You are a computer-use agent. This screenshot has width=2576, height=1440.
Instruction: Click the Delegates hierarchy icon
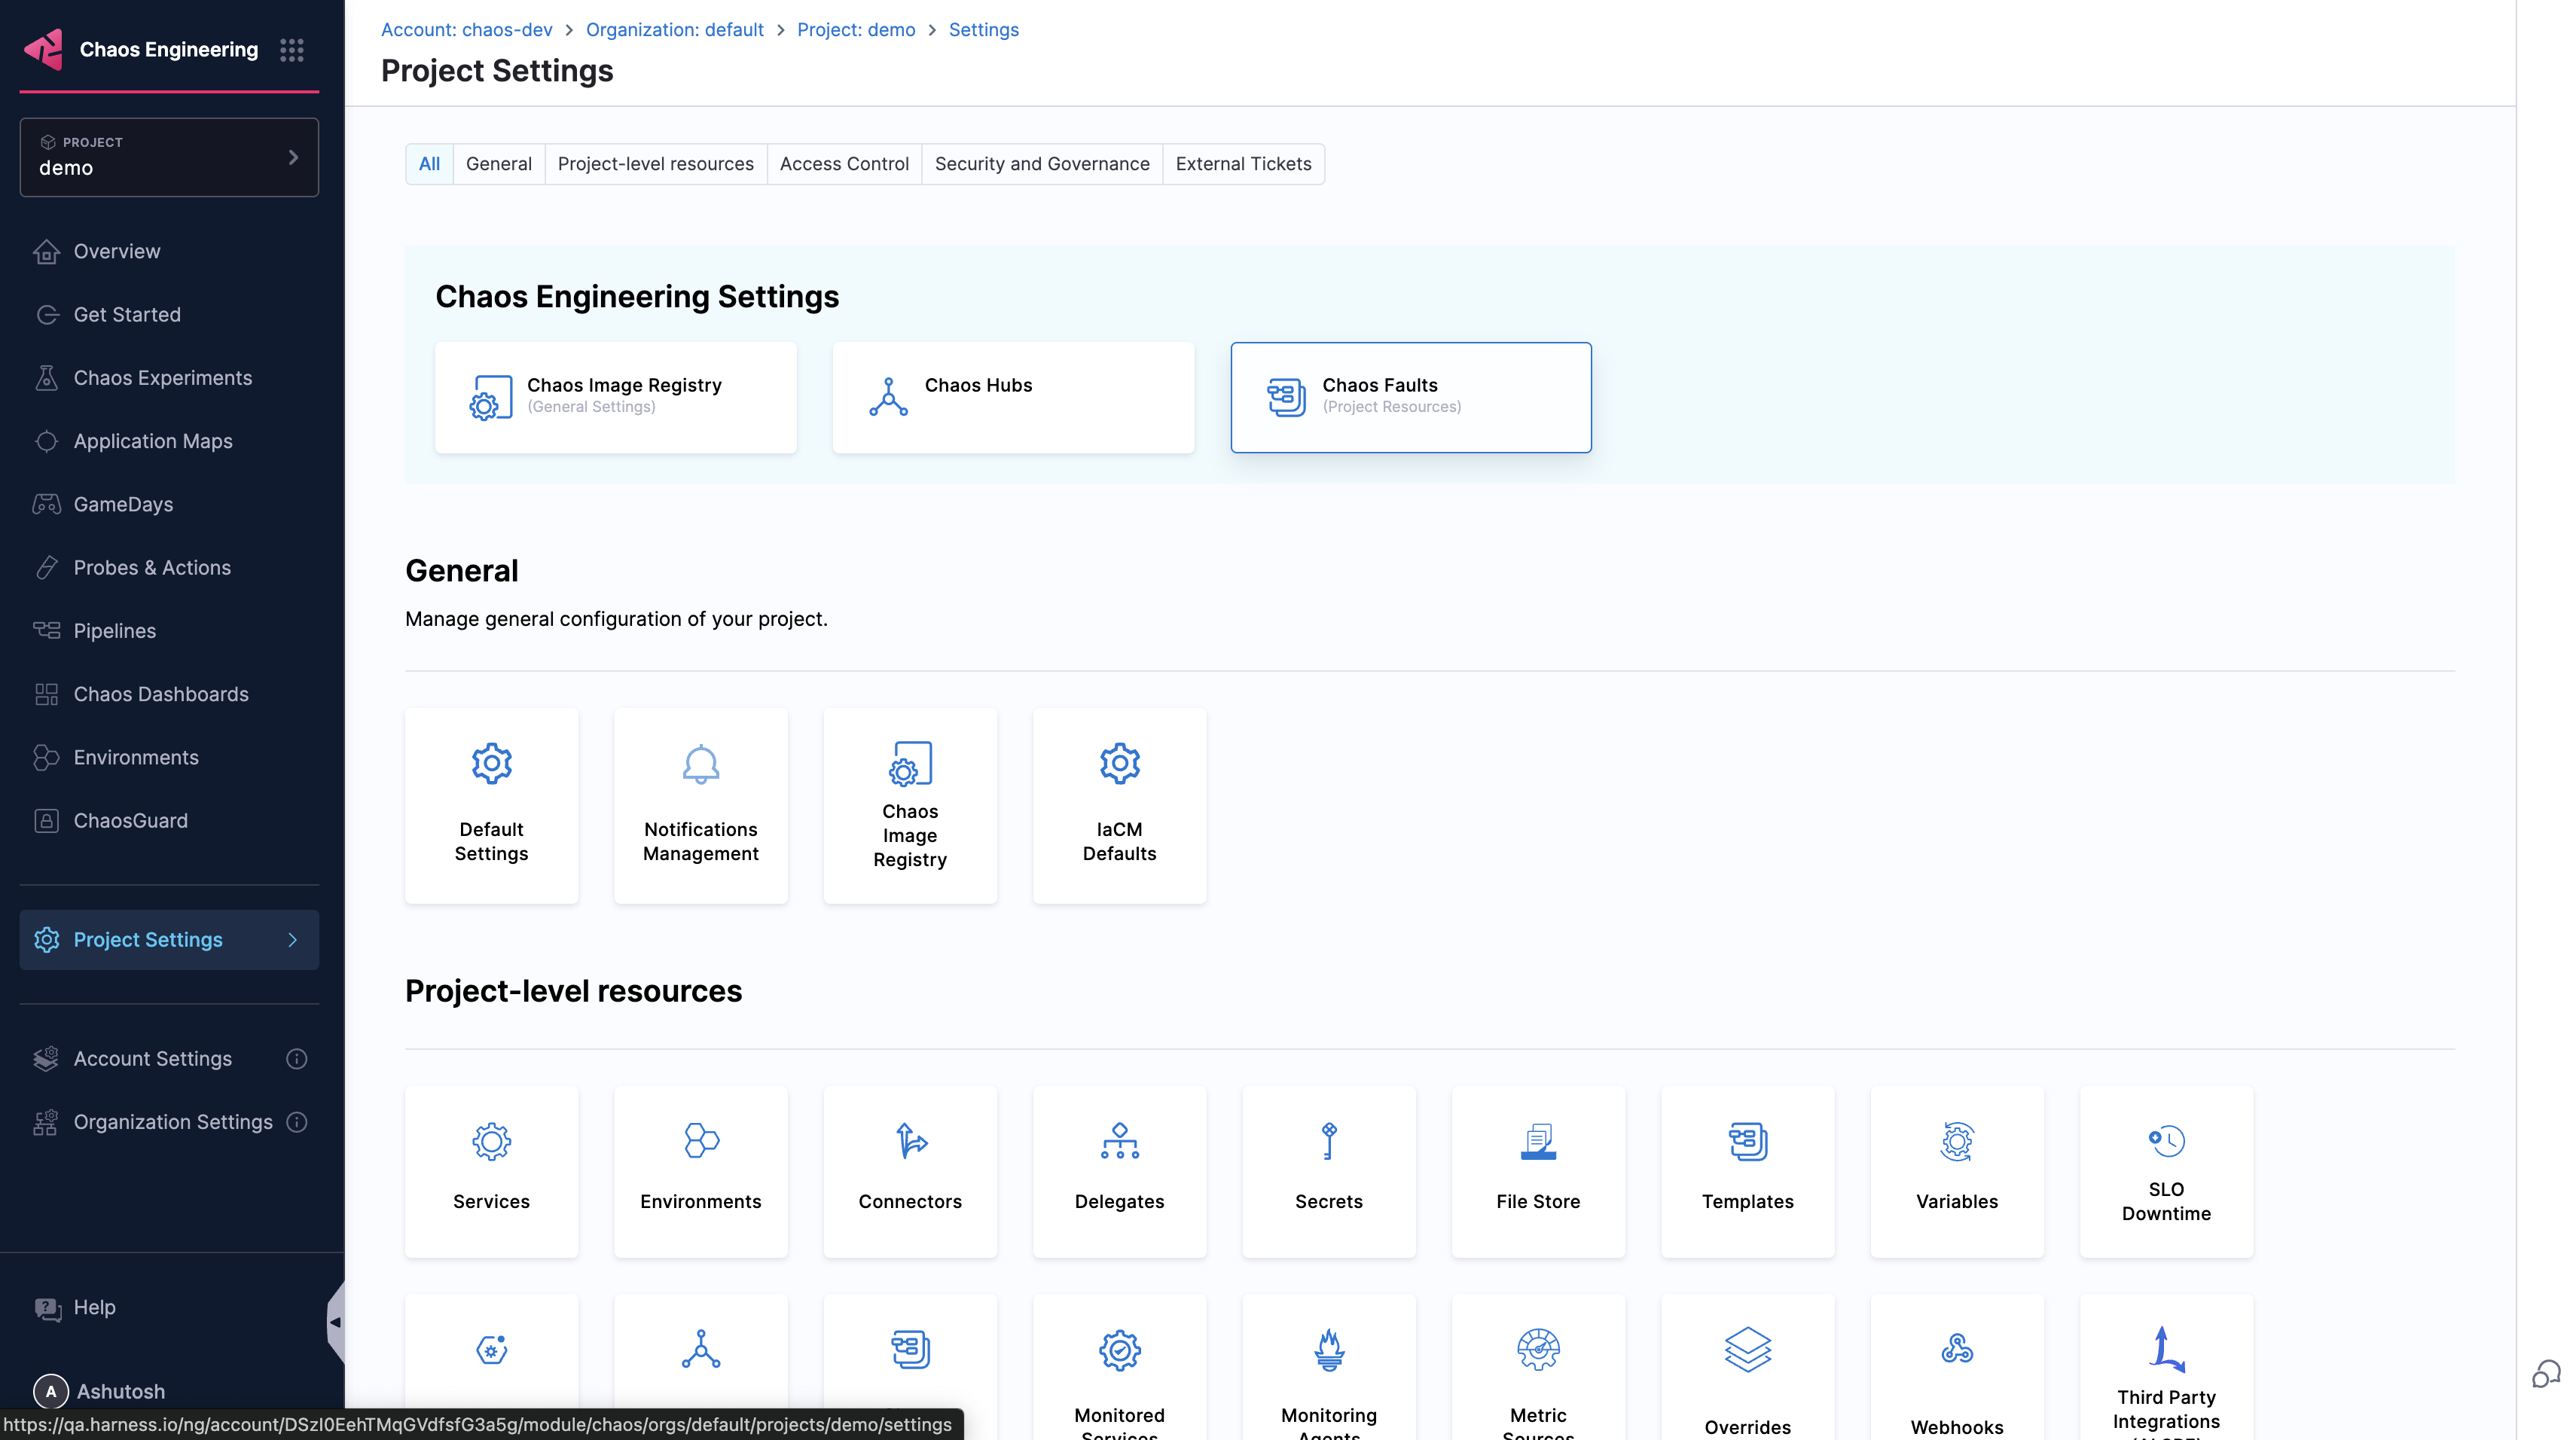(1119, 1141)
